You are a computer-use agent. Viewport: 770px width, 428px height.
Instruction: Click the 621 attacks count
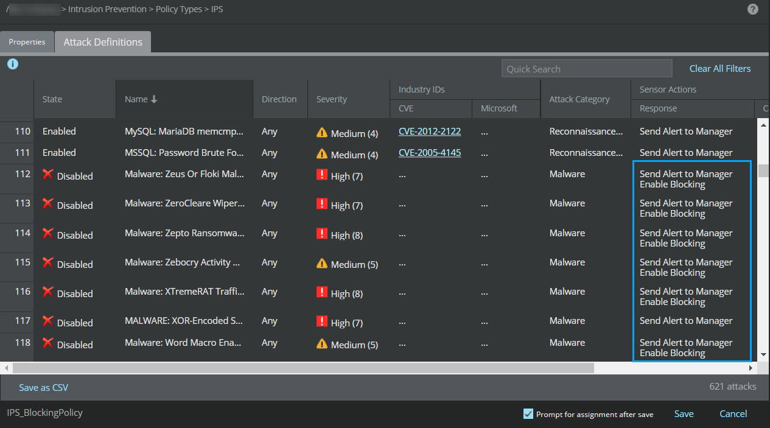coord(733,387)
